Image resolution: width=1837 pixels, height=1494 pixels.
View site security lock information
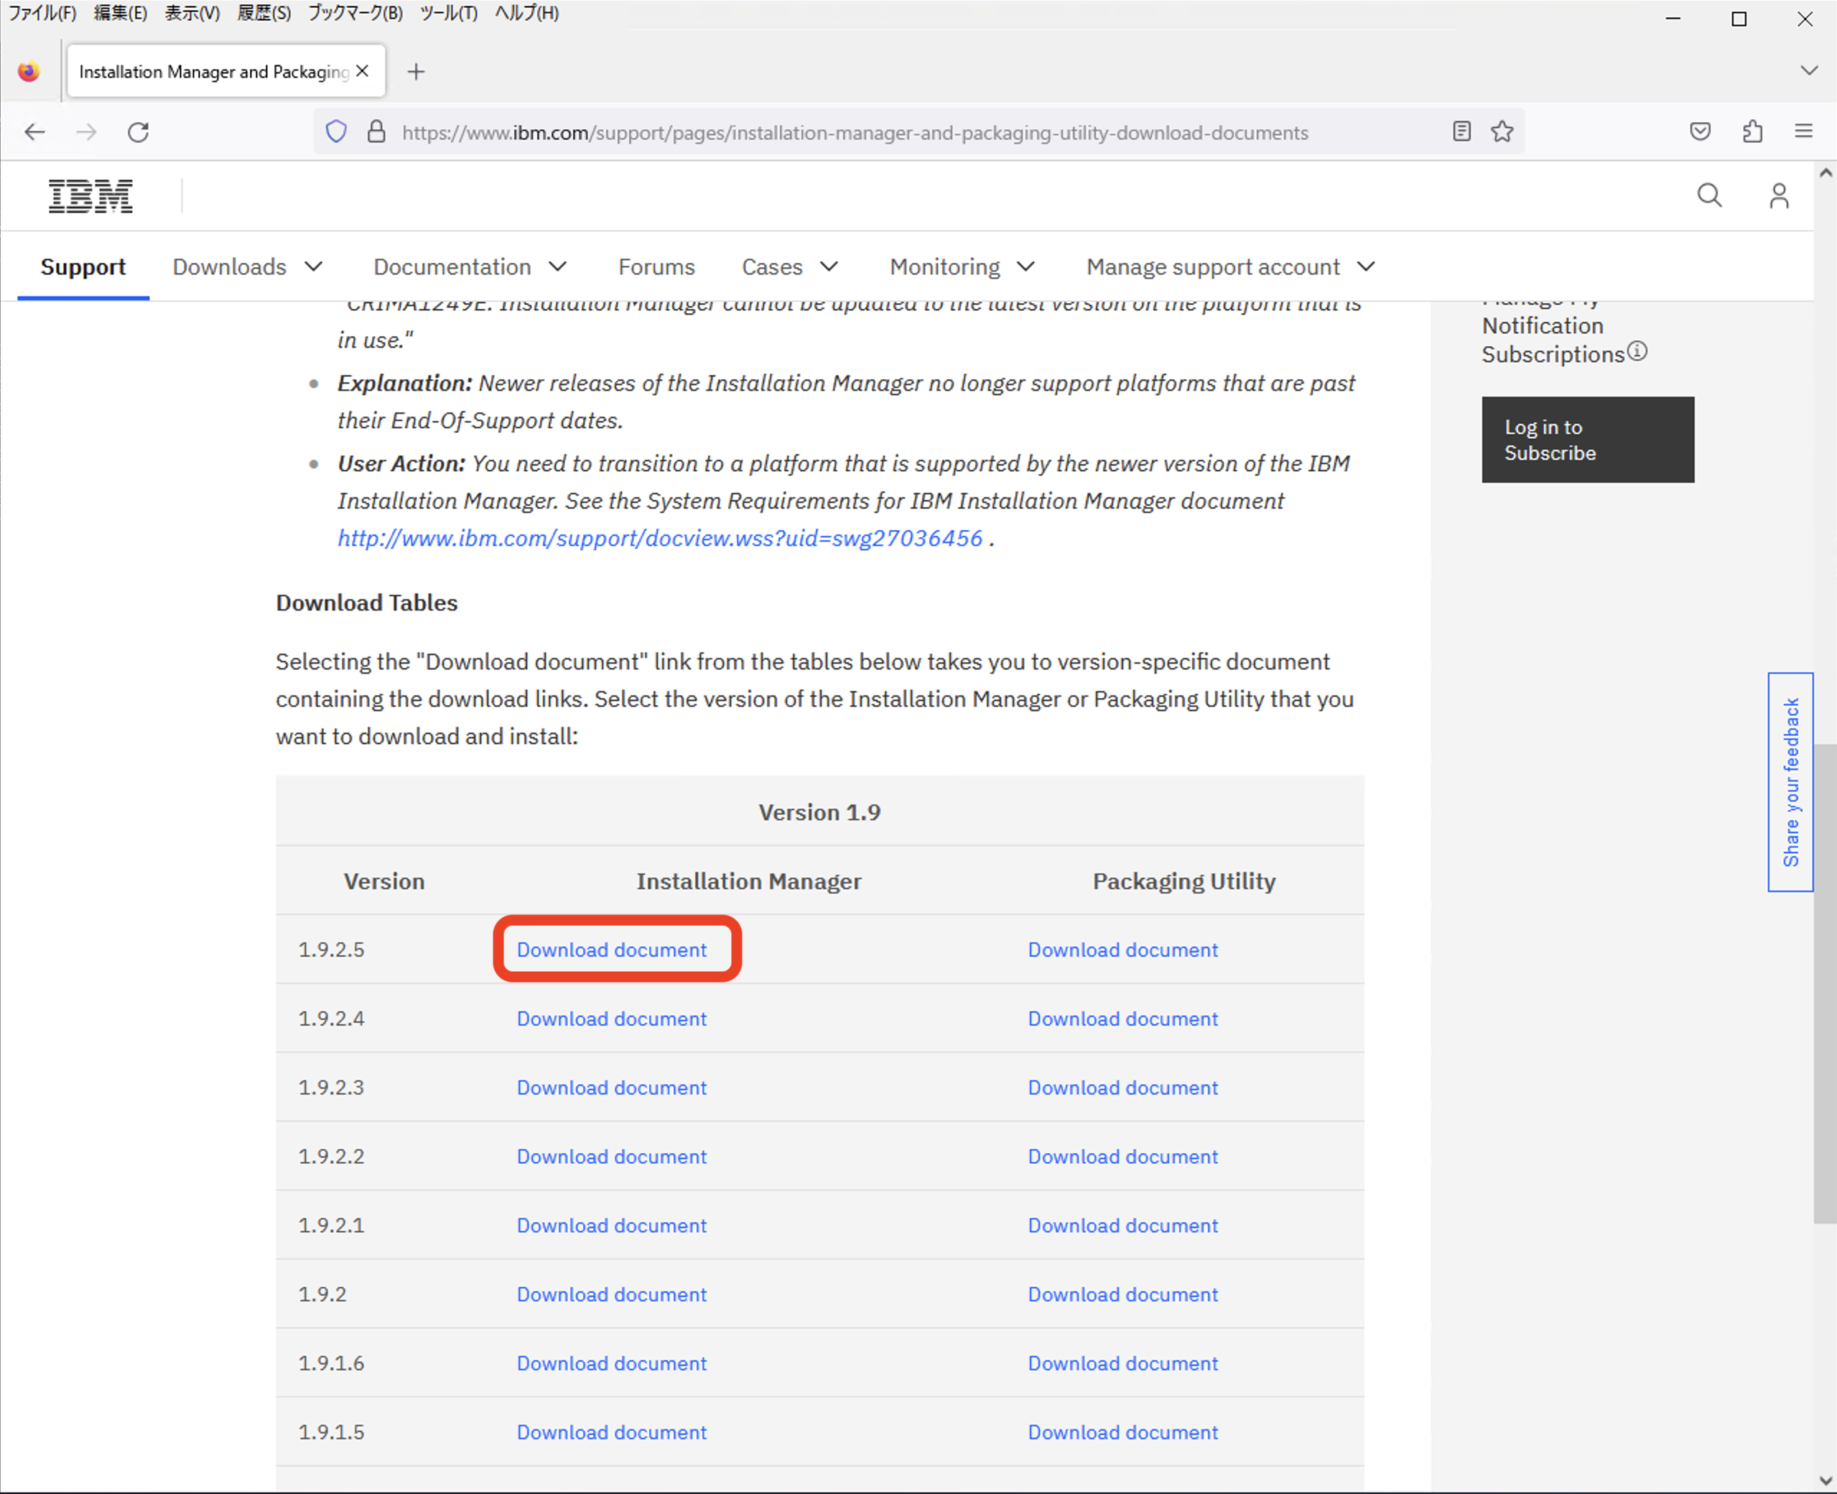click(x=376, y=131)
